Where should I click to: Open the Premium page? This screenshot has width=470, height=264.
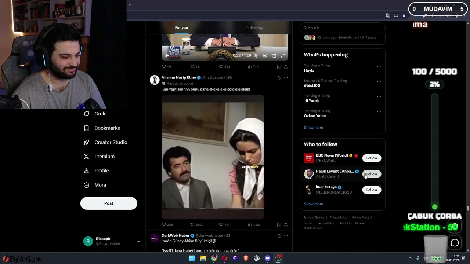click(x=99, y=157)
